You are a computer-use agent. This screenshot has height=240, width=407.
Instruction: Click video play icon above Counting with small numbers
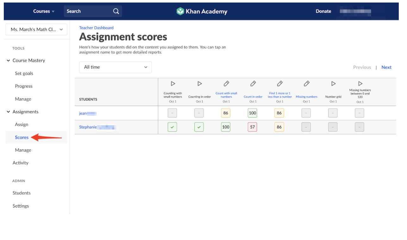coord(173,84)
